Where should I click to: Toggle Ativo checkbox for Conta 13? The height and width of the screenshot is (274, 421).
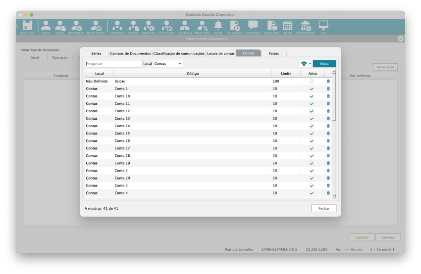(x=312, y=119)
